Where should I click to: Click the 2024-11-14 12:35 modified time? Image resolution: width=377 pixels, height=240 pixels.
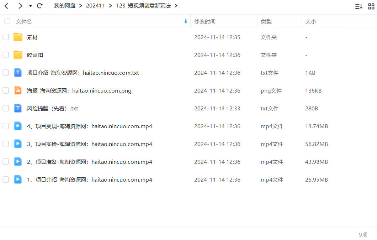217,37
